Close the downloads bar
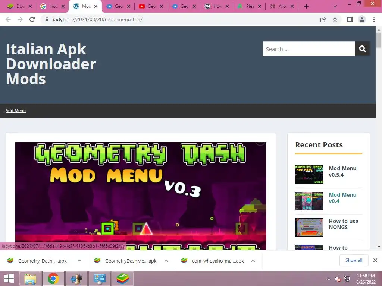 (x=375, y=260)
